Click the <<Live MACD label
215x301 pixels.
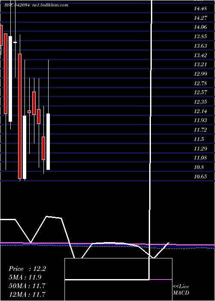(x=181, y=290)
